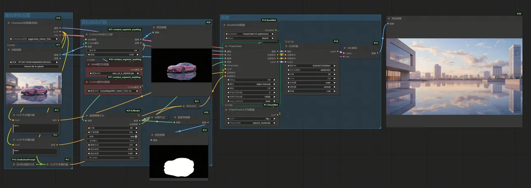Click the 阈值 0.30 threshold slider
The height and width of the screenshot is (188, 531).
(x=112, y=55)
